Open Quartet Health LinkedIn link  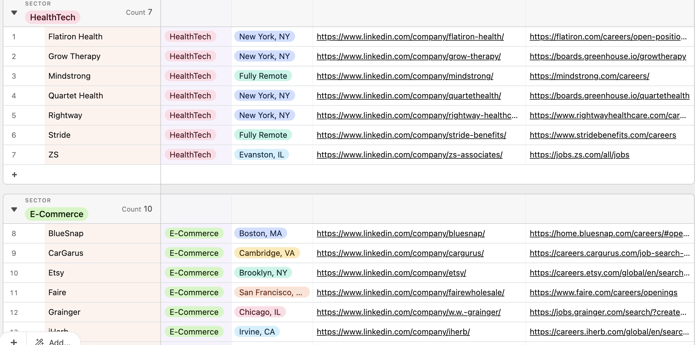409,96
